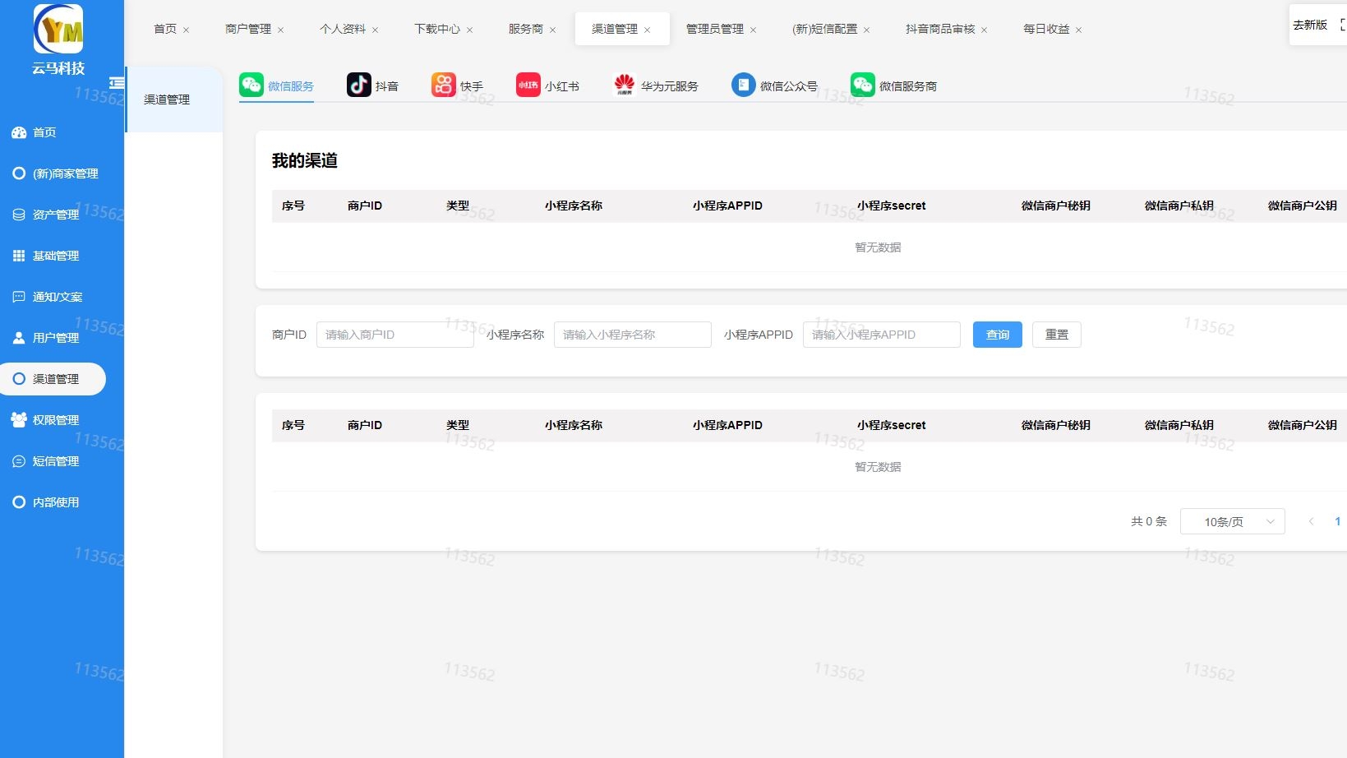
Task: Switch to the 管理员管理 tab
Action: (715, 29)
